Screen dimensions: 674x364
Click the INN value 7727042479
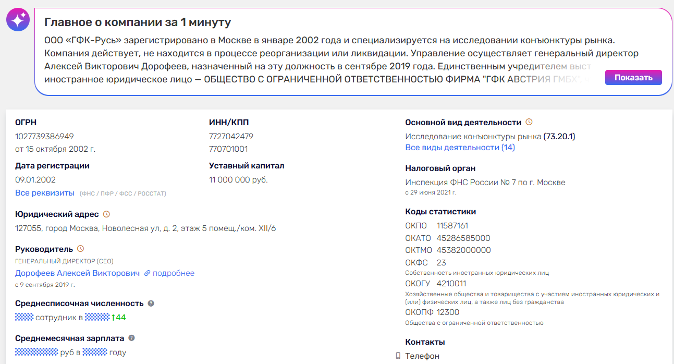click(231, 137)
